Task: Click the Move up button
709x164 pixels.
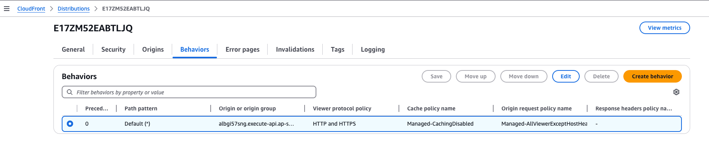Action: point(476,76)
